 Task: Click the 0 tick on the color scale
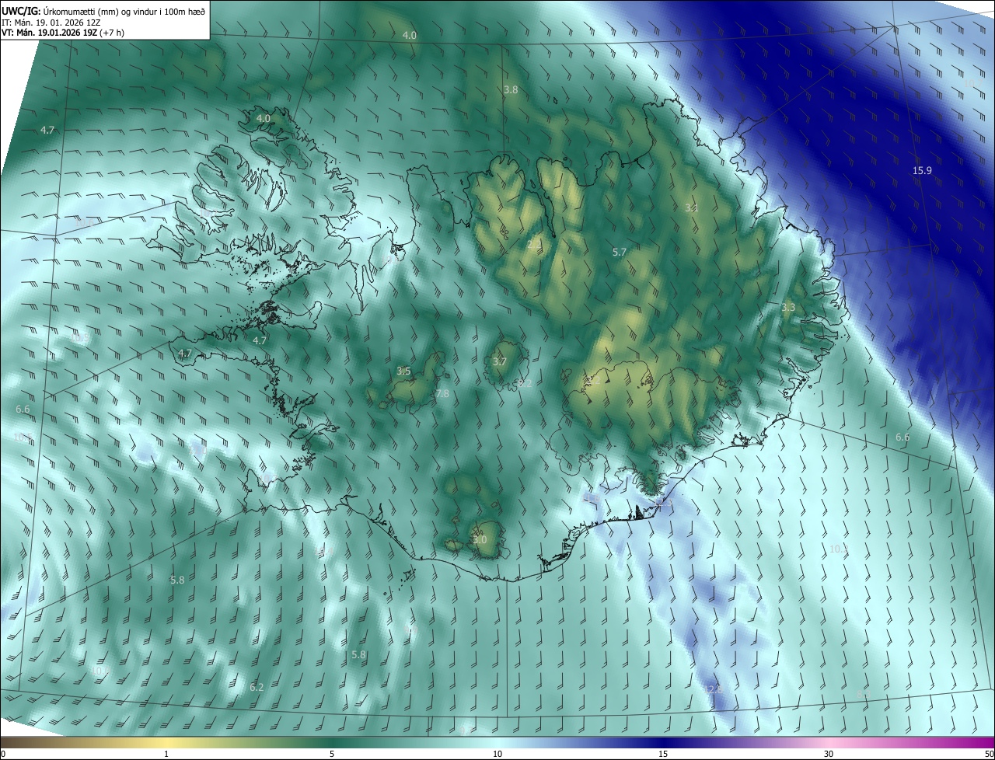3,754
